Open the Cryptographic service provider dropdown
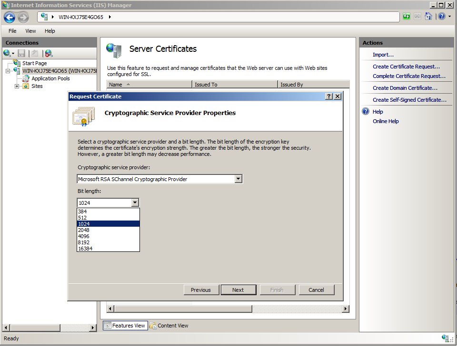Screen dimensions: 457x346 (238, 179)
